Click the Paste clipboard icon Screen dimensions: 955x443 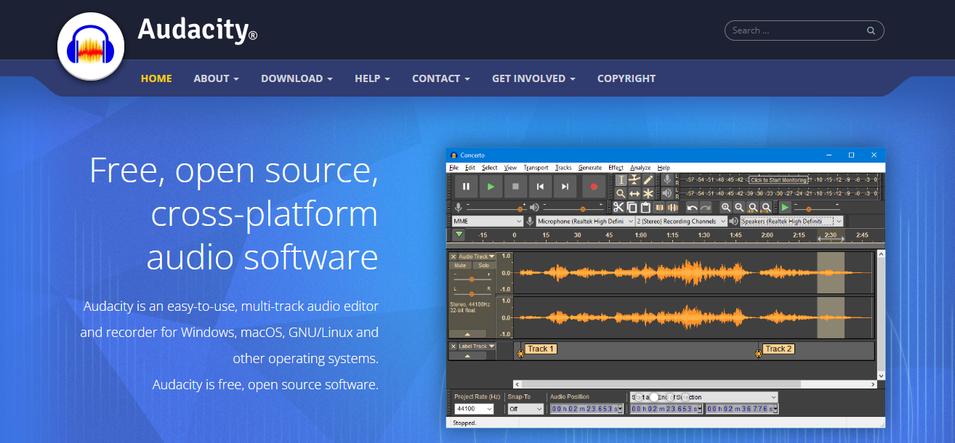coord(645,208)
